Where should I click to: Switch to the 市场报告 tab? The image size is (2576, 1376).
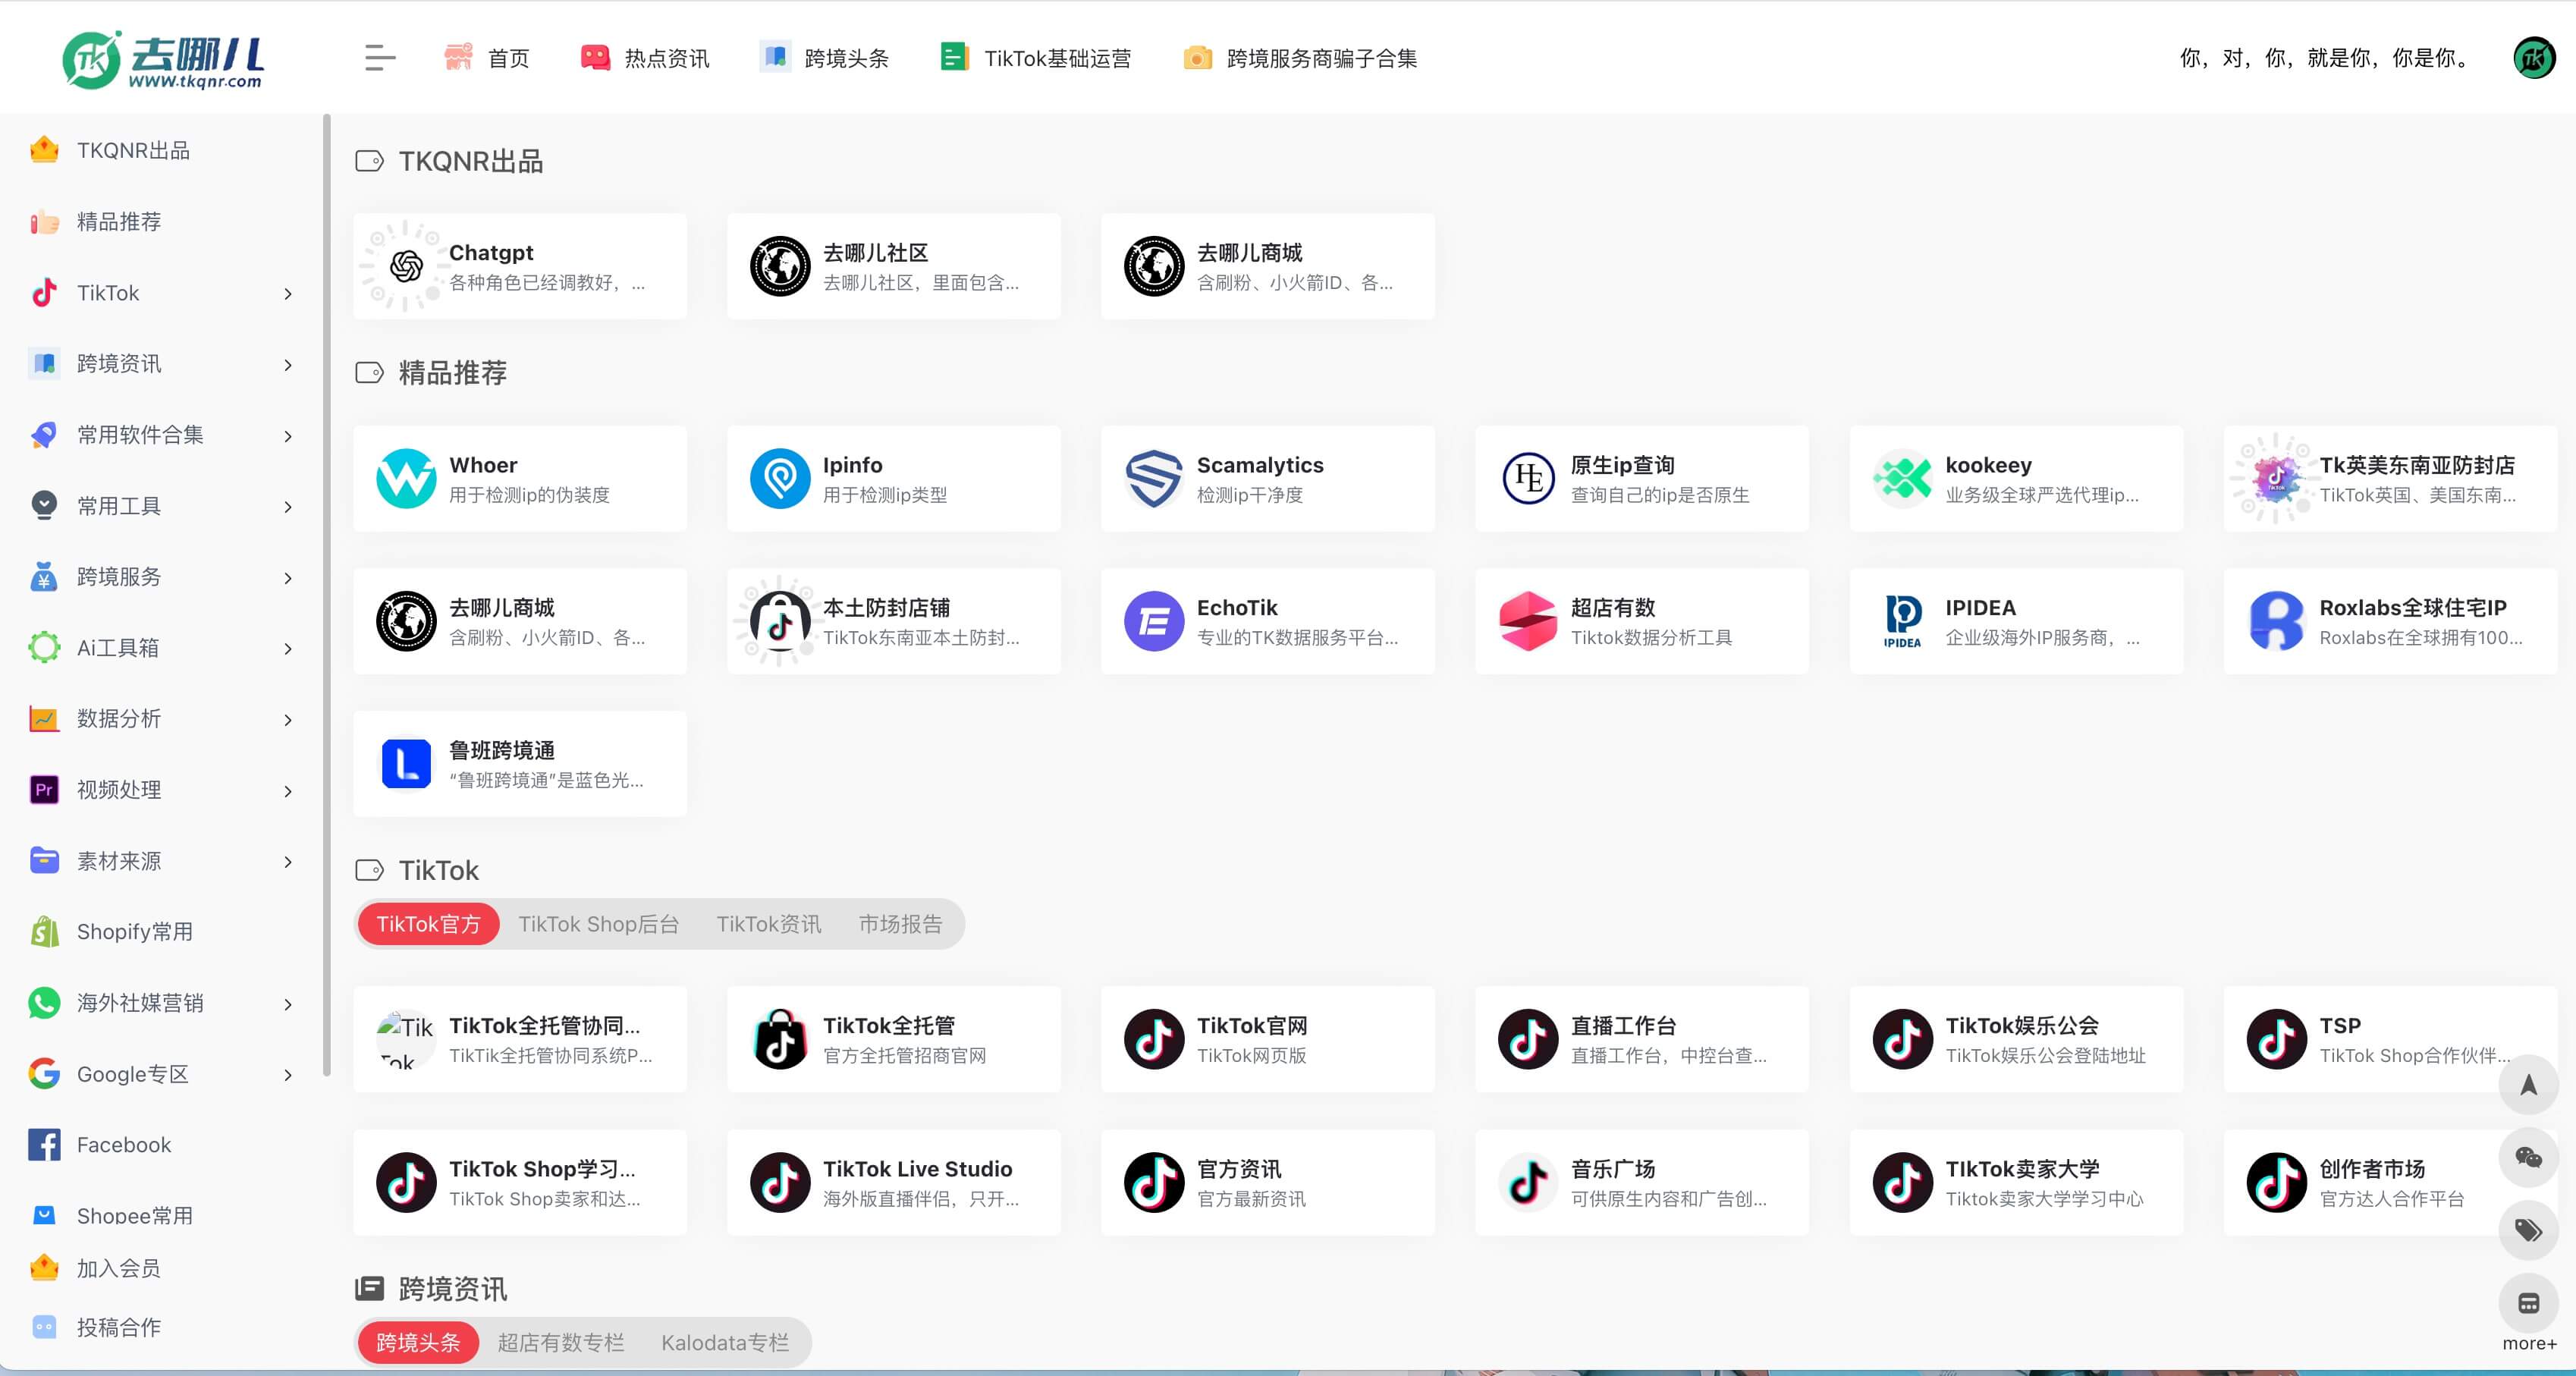pos(900,924)
